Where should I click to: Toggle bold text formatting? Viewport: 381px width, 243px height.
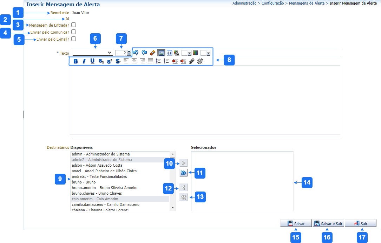pyautogui.click(x=75, y=61)
